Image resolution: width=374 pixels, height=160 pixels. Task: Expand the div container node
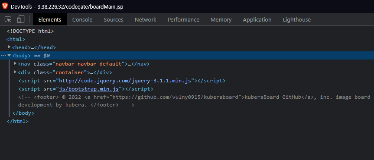pyautogui.click(x=15, y=72)
